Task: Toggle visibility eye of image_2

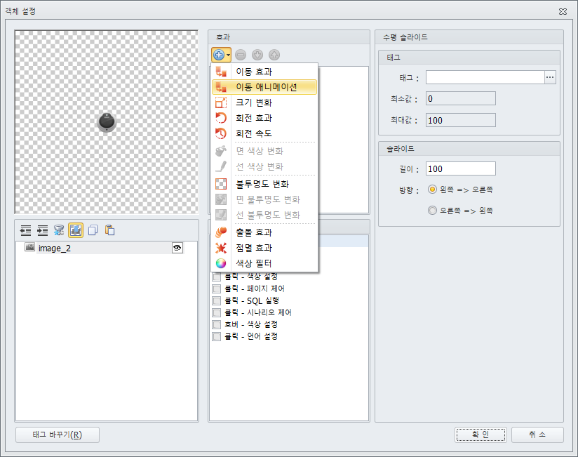Action: tap(177, 248)
